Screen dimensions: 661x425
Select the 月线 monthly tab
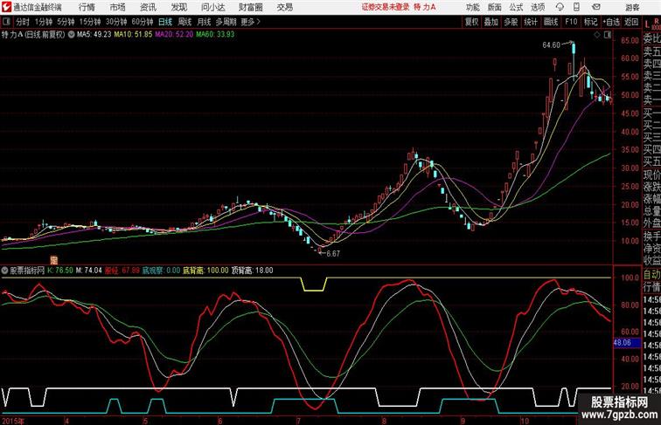204,22
